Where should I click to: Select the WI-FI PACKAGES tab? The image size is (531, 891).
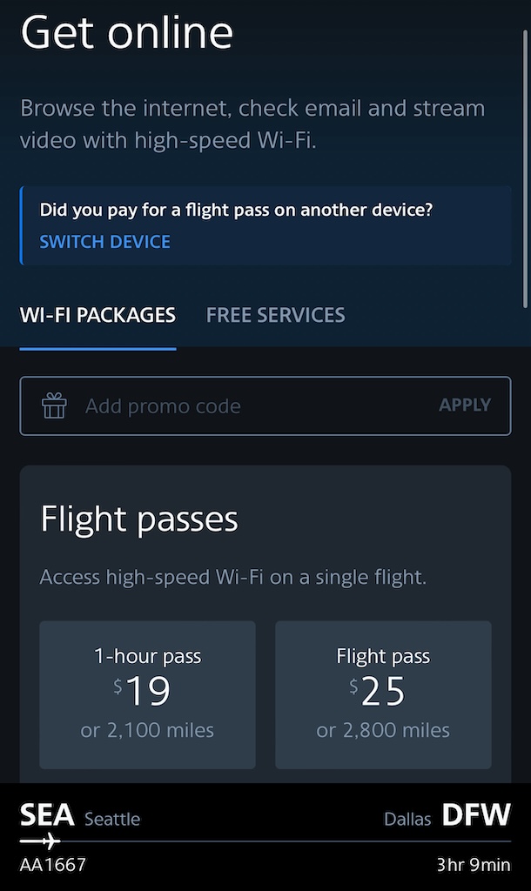click(x=97, y=315)
